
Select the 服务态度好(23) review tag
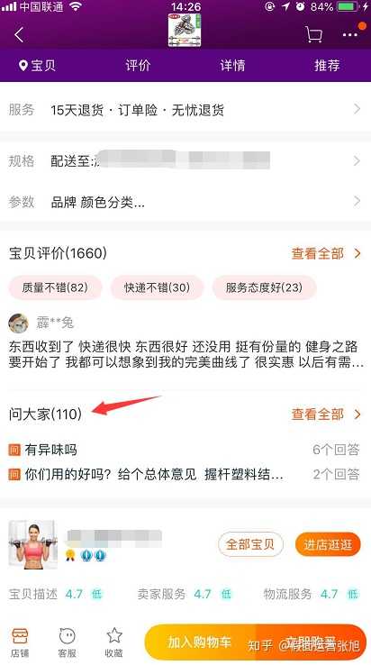[x=264, y=287]
